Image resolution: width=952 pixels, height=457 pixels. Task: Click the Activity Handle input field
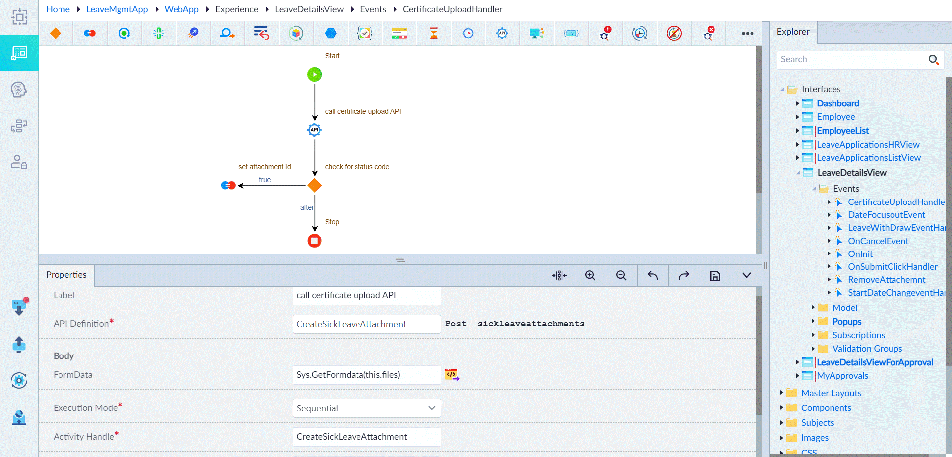pos(366,437)
